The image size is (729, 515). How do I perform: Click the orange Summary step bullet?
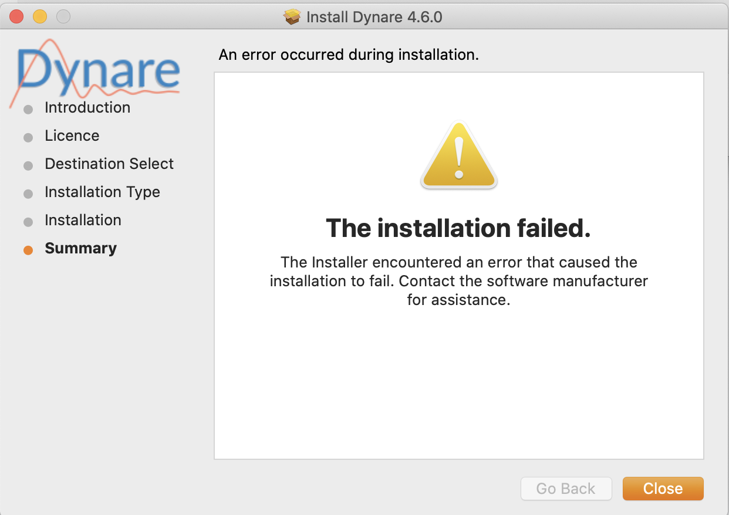click(x=28, y=250)
